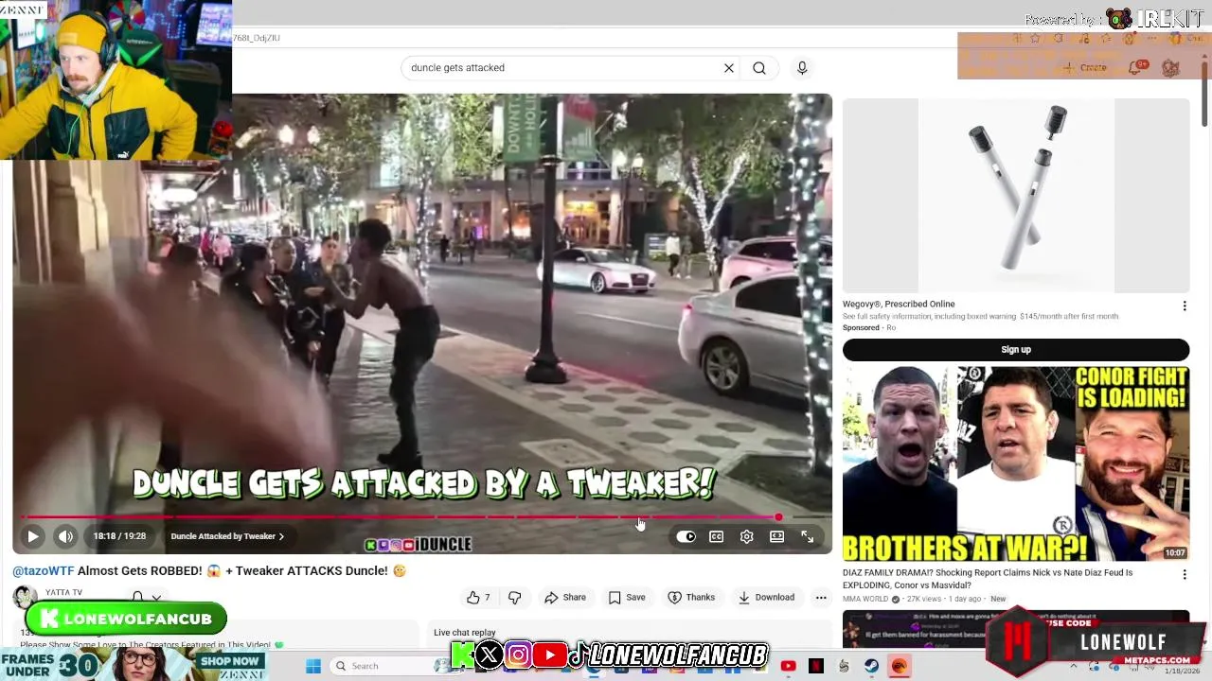Toggle the autoplay switch in player

click(x=686, y=536)
